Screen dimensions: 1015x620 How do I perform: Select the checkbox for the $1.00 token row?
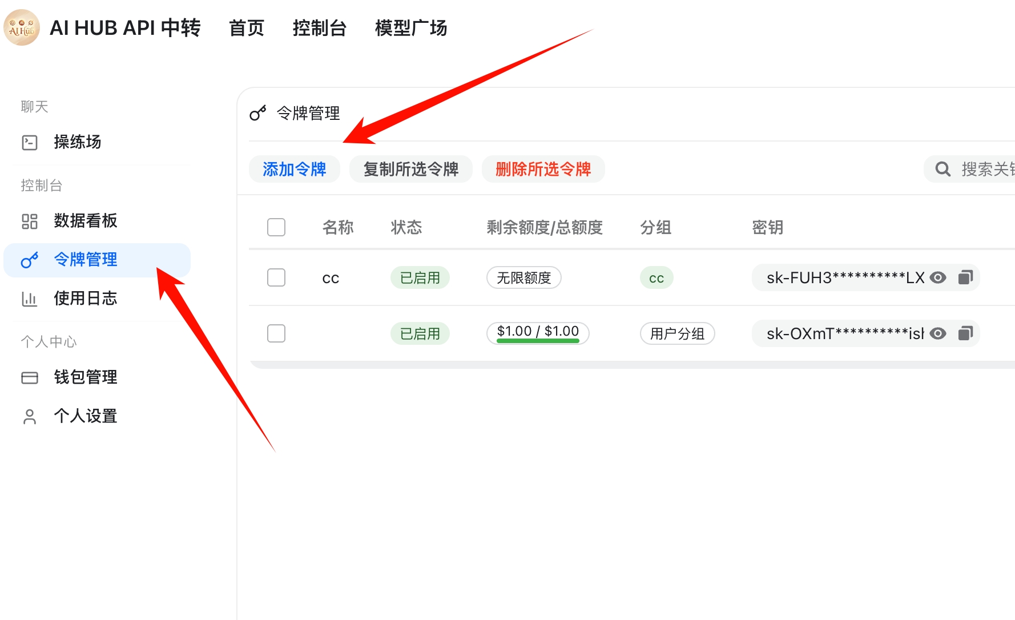point(276,333)
